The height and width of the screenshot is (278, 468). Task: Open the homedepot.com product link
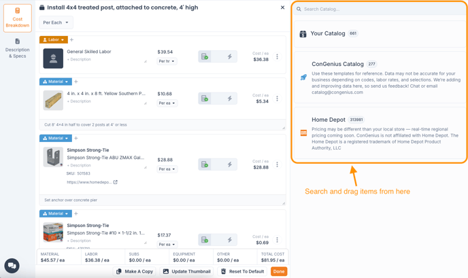(x=92, y=182)
